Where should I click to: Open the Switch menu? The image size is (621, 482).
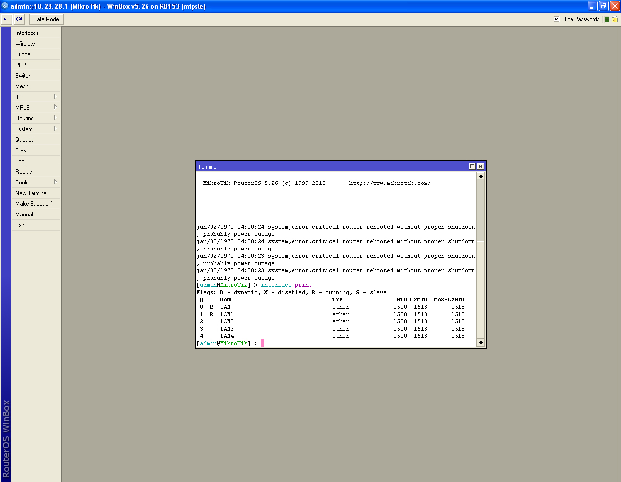click(36, 76)
